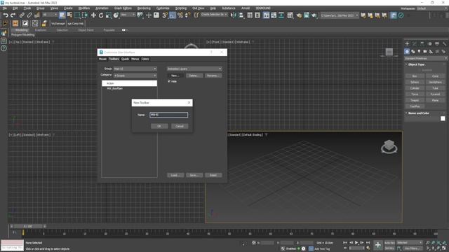This screenshot has height=252, width=449.
Task: Open the Curve Editor icon
Action: pos(274,15)
